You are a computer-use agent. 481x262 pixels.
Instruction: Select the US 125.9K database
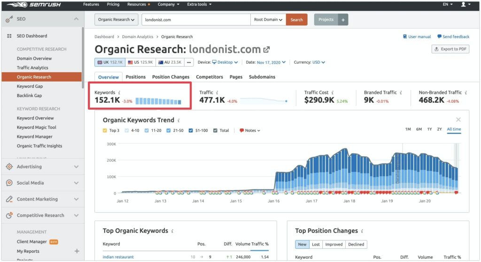pos(140,62)
